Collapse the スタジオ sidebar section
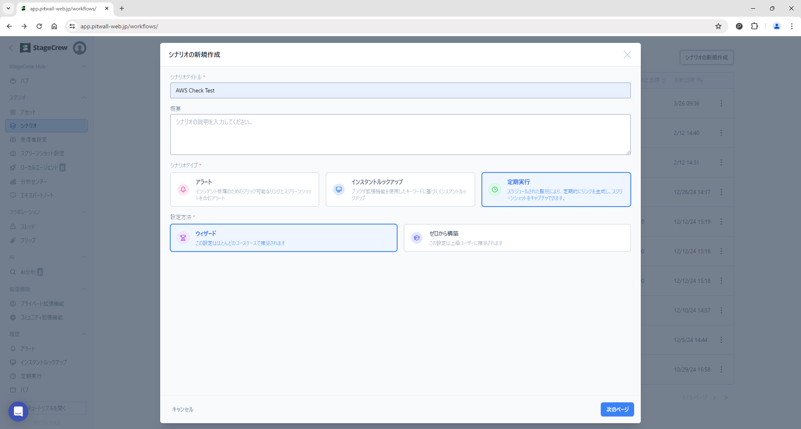 tap(84, 97)
